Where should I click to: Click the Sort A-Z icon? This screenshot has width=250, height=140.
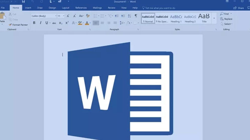129,16
